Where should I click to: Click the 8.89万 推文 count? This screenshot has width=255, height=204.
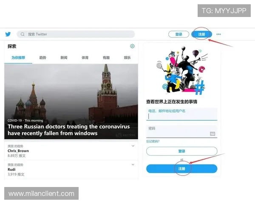17,156
